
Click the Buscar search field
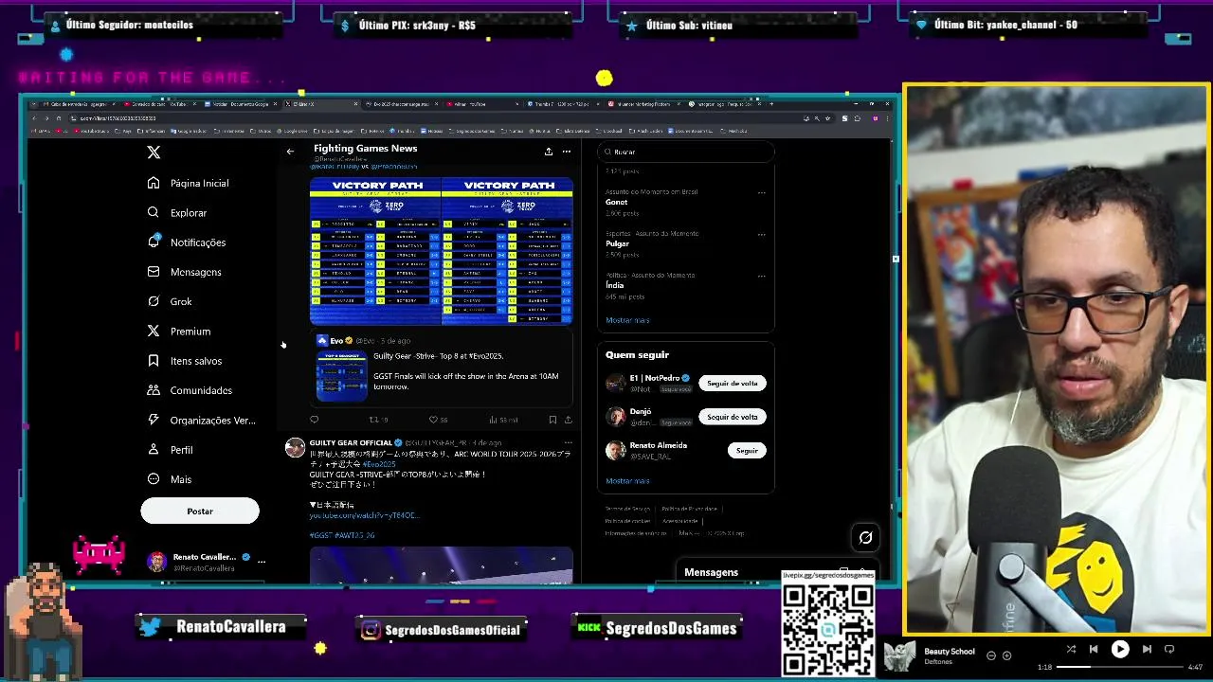pos(686,152)
